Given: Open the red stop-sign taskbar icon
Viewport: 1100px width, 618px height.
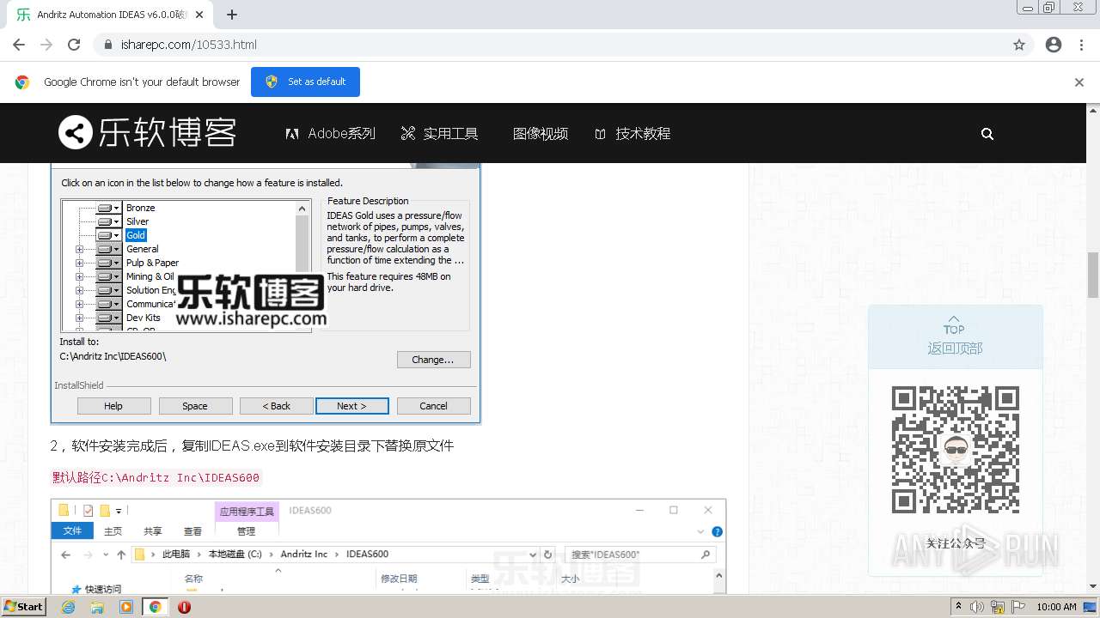Looking at the screenshot, I should coord(184,607).
